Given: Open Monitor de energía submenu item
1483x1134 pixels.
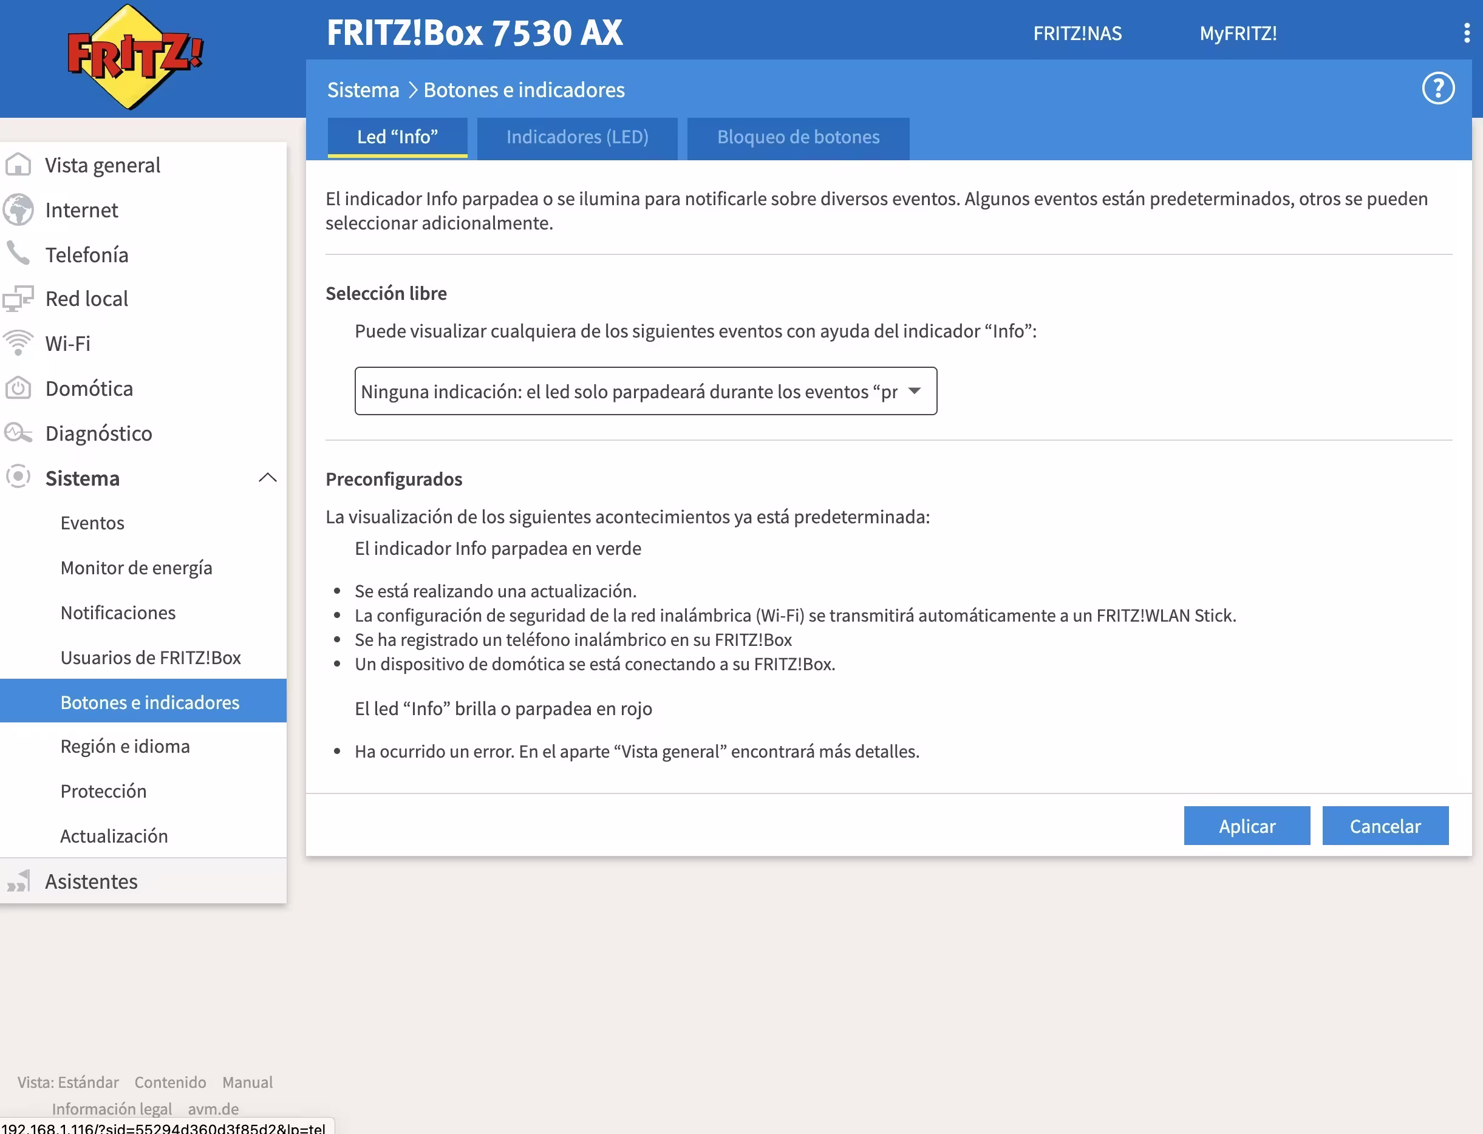Looking at the screenshot, I should click(137, 568).
